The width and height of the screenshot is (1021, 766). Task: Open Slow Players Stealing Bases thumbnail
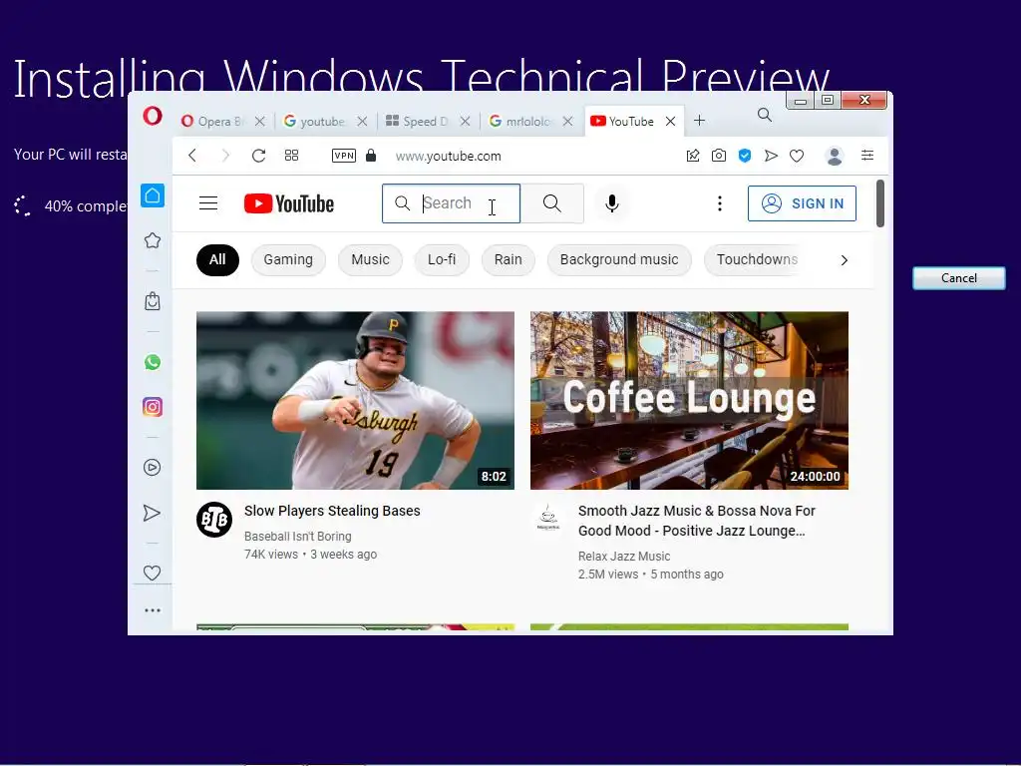tap(356, 401)
